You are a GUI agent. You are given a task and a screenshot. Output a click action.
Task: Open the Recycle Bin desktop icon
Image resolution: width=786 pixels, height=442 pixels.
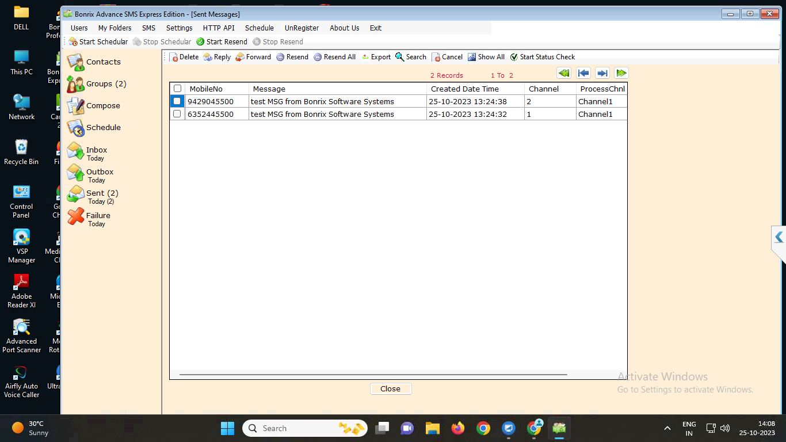(21, 152)
